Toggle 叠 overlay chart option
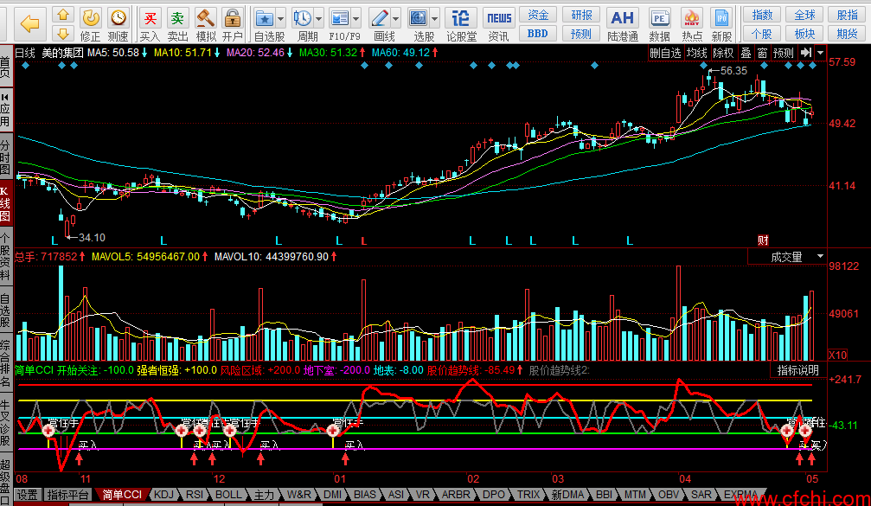Image resolution: width=871 pixels, height=506 pixels. click(x=746, y=53)
